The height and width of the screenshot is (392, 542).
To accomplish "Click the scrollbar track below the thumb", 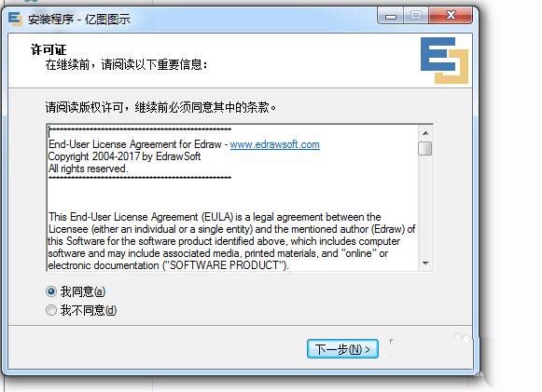I will tap(425, 207).
